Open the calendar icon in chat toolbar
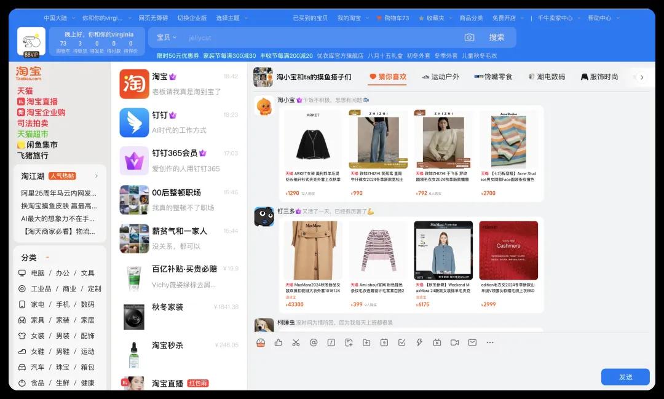 [x=384, y=342]
